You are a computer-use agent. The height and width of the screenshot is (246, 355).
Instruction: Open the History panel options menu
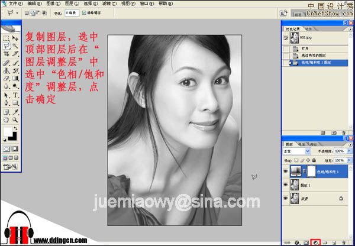click(351, 30)
